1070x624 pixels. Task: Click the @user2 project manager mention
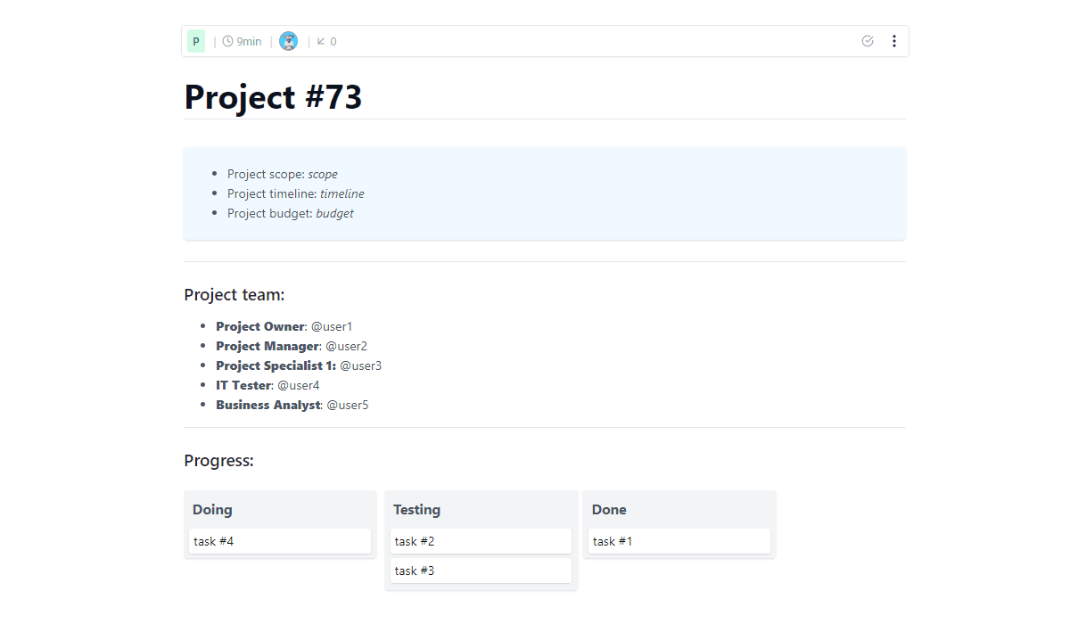coord(346,346)
